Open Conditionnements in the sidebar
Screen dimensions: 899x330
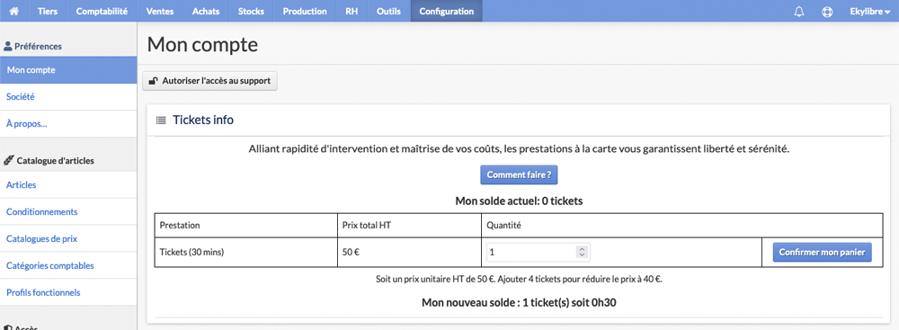[x=68, y=212]
